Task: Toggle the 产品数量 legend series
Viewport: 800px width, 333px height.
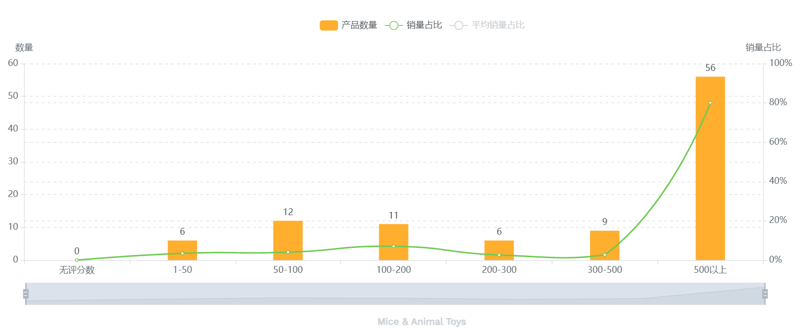Action: tap(359, 25)
